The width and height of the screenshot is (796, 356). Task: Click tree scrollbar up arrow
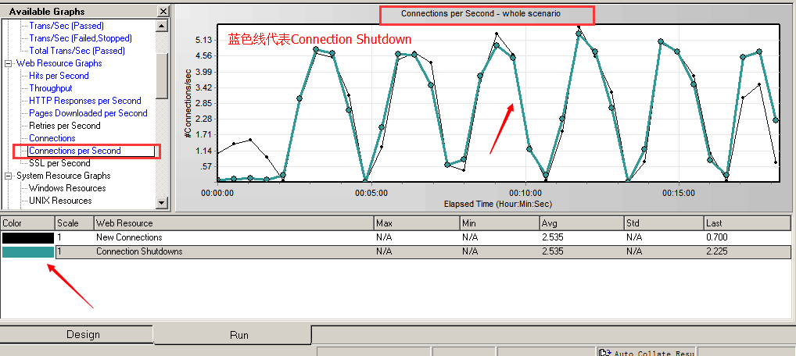[162, 25]
